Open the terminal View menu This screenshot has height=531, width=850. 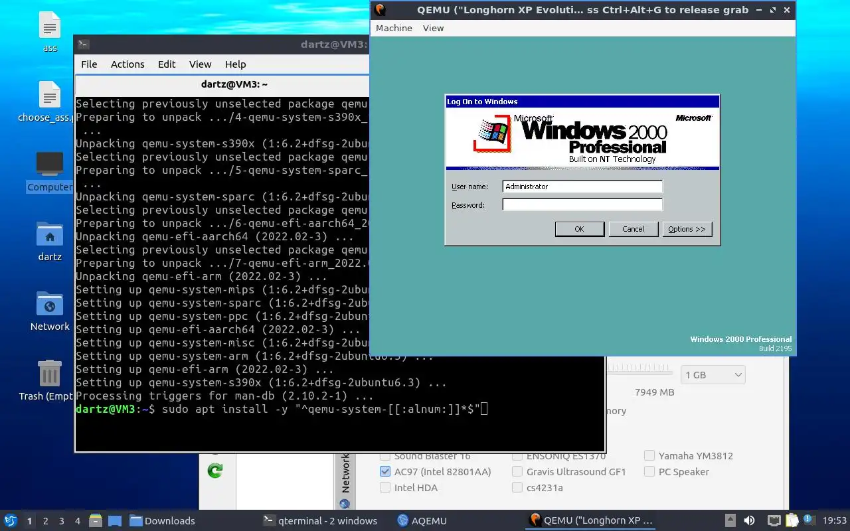200,64
